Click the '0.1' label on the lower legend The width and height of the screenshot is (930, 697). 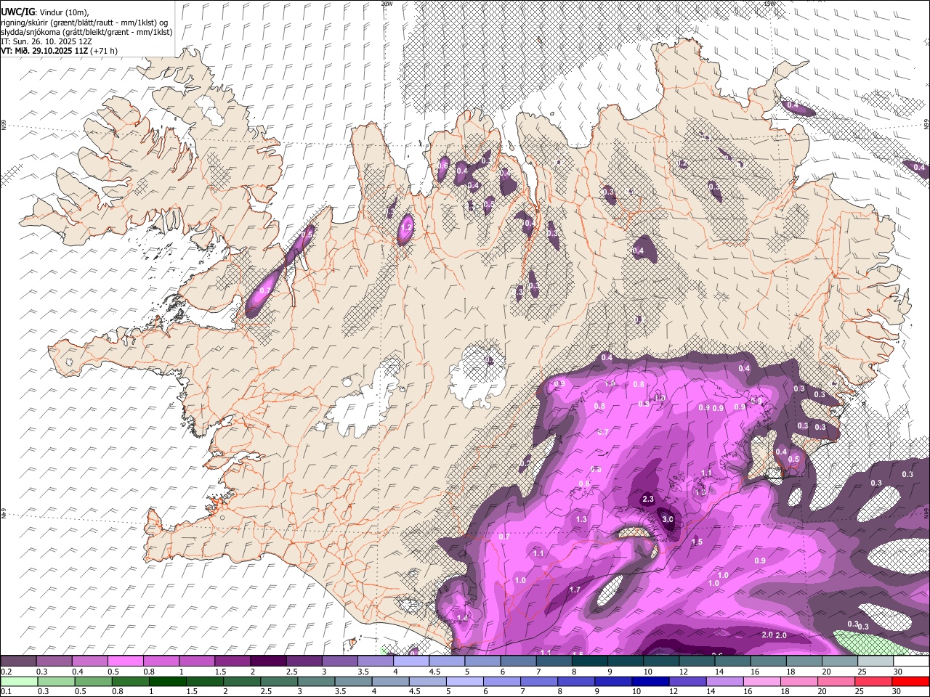point(6,691)
